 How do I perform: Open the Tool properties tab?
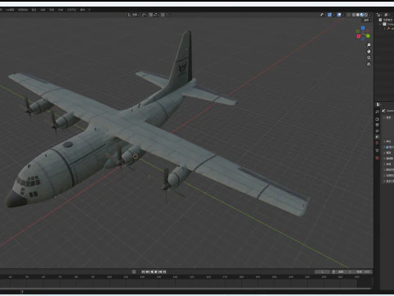[x=377, y=112]
